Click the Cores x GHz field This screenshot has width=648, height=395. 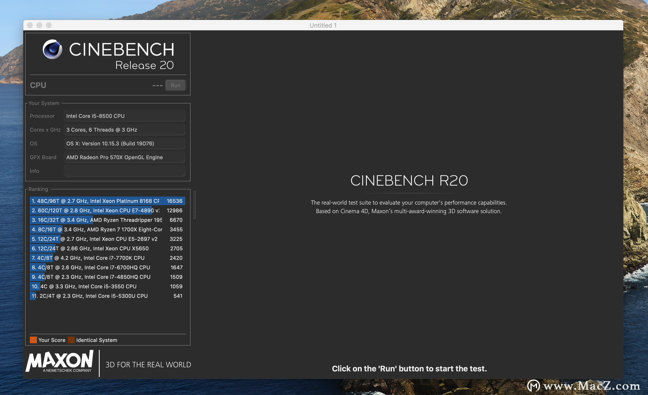pos(125,130)
